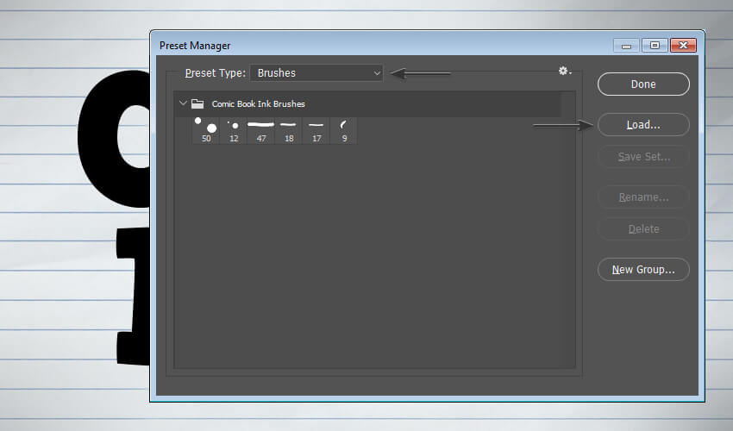Open the Preset Manager gear options menu

click(x=565, y=71)
